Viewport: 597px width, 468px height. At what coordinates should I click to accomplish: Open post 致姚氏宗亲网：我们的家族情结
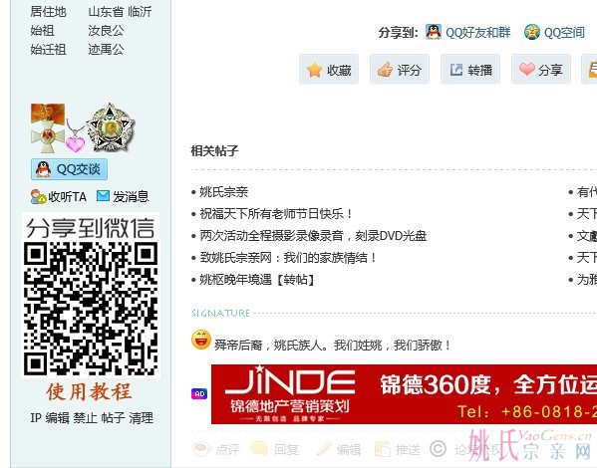pyautogui.click(x=289, y=258)
